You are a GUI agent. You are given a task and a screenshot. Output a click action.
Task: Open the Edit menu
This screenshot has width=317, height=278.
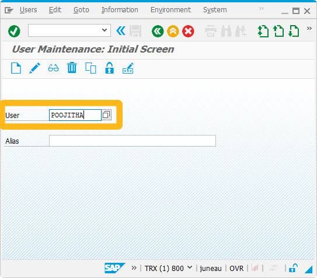pyautogui.click(x=55, y=10)
